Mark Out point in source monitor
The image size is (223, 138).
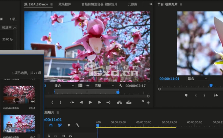(61, 102)
